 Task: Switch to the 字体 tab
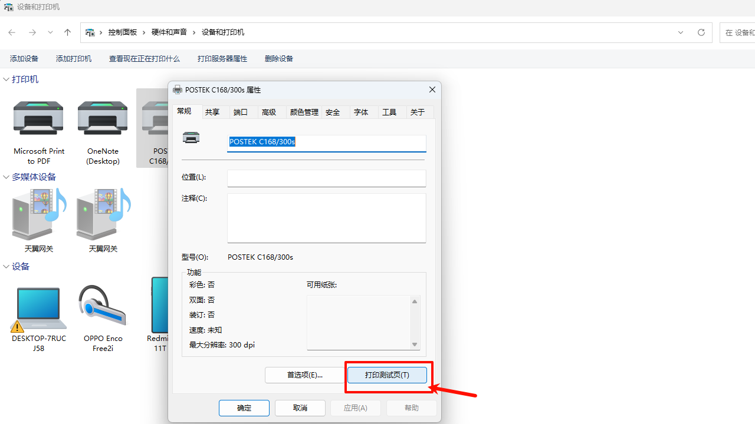[363, 112]
